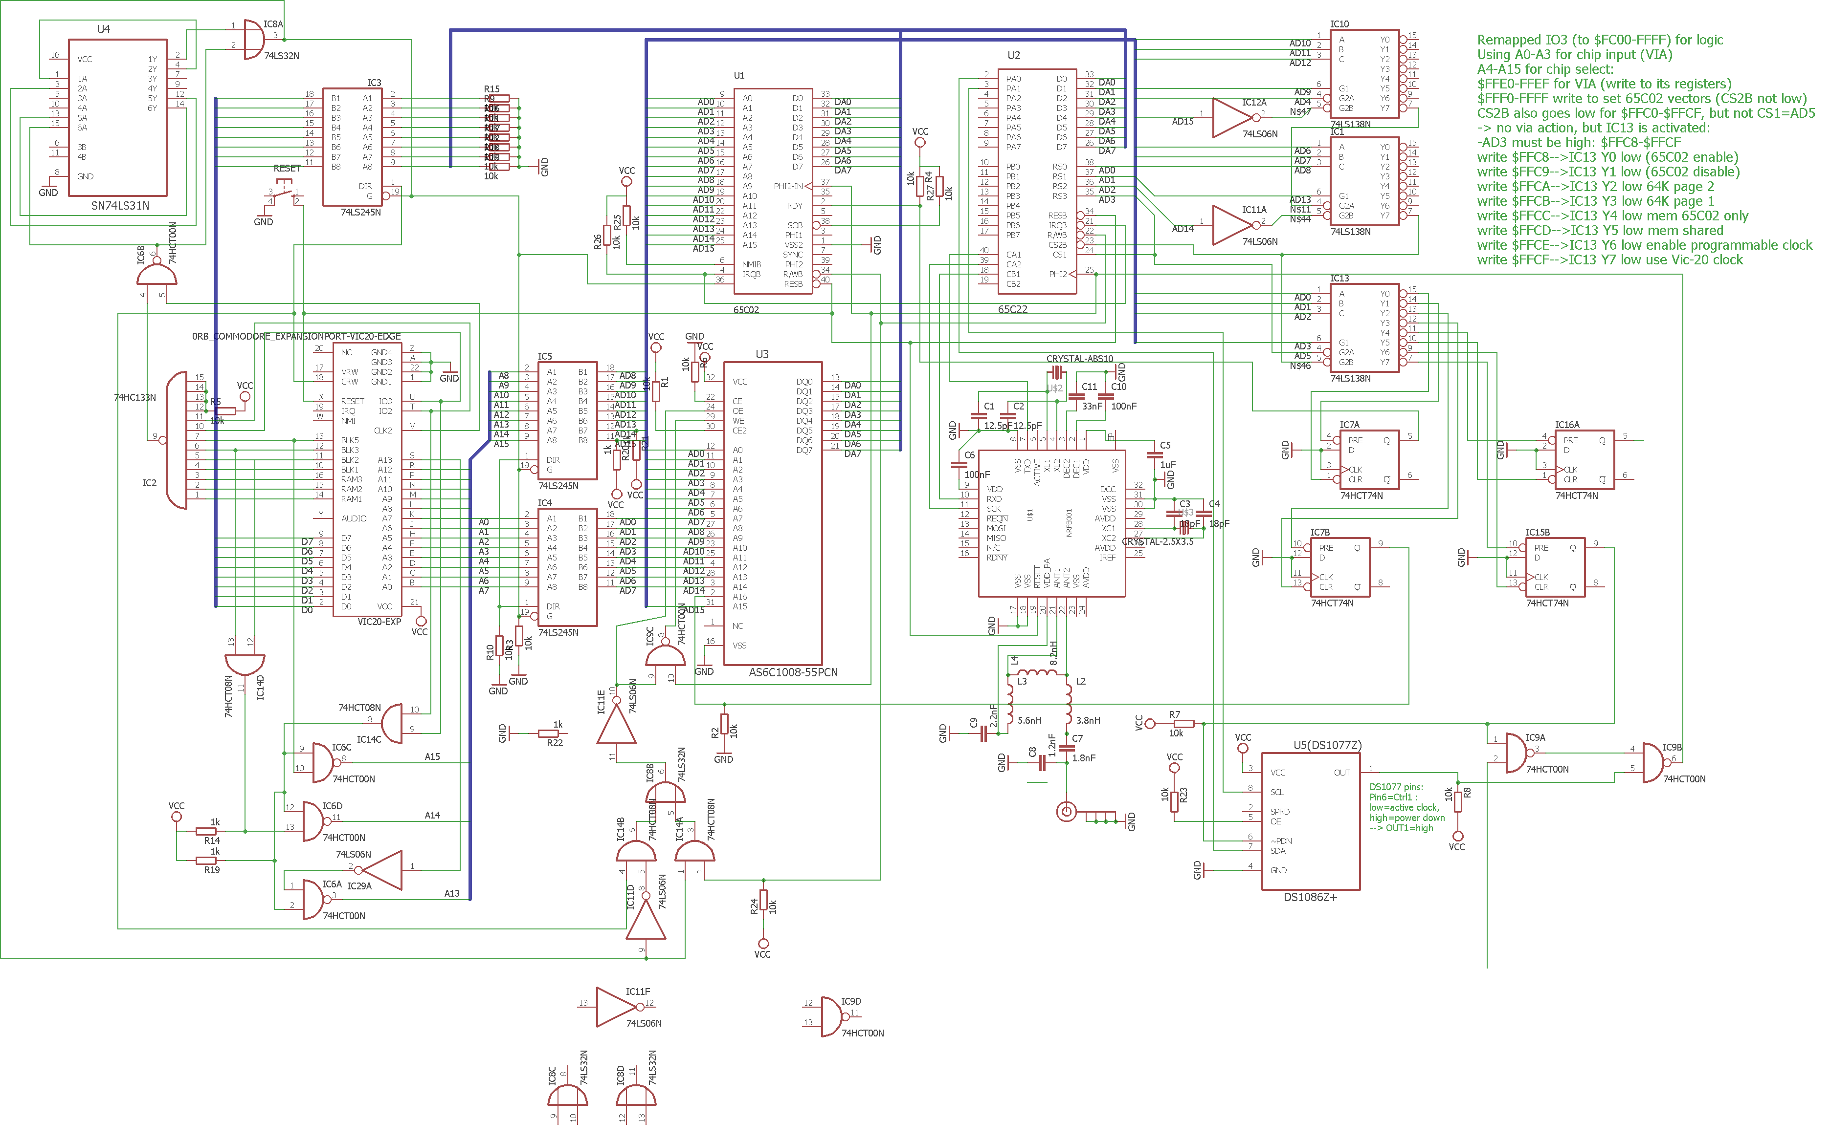Click the IC9A 74HCT00N NAND gate
Image resolution: width=1830 pixels, height=1142 pixels.
tap(1516, 752)
